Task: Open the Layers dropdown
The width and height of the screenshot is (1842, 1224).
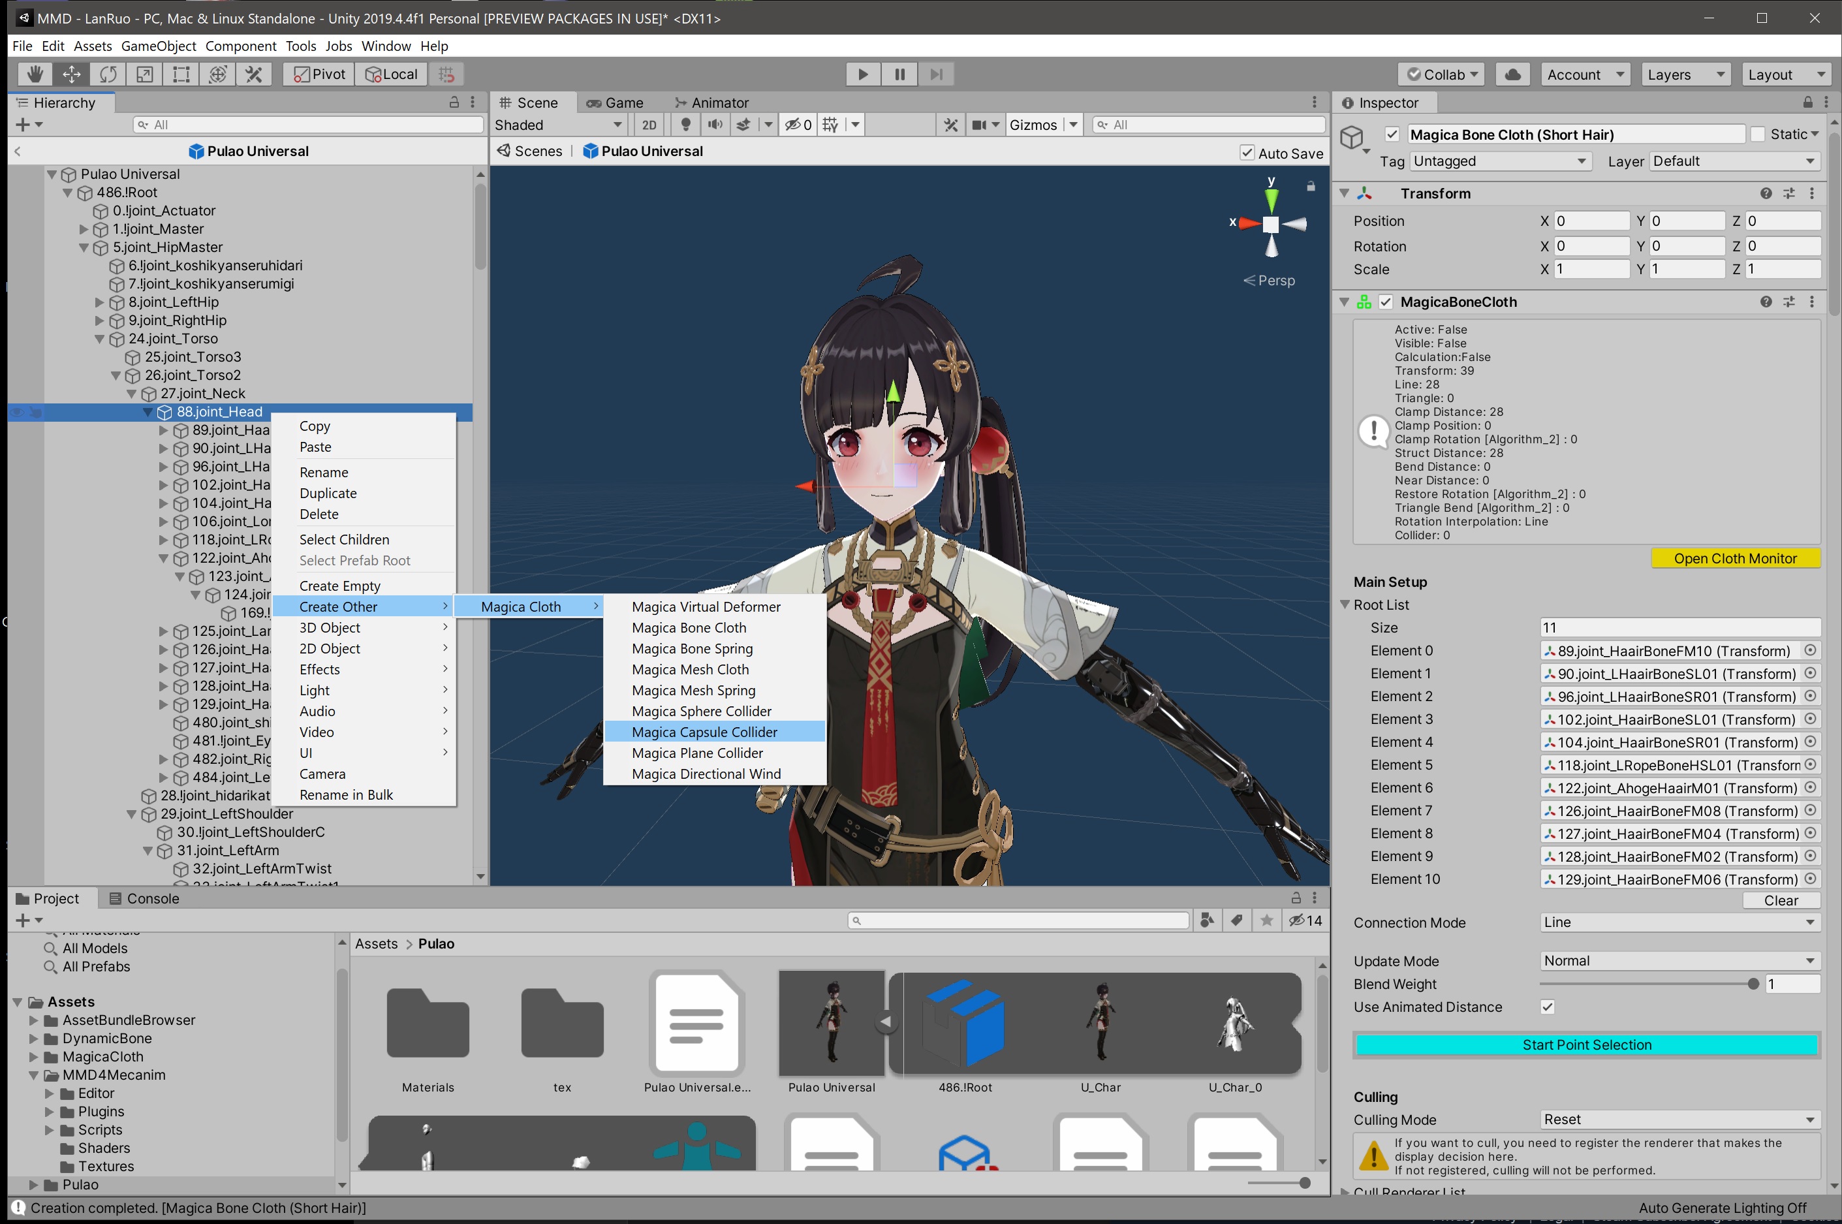Action: [1685, 74]
